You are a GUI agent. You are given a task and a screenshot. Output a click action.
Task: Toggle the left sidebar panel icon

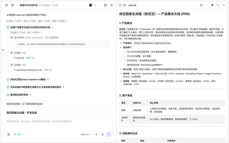[x=7, y=5]
